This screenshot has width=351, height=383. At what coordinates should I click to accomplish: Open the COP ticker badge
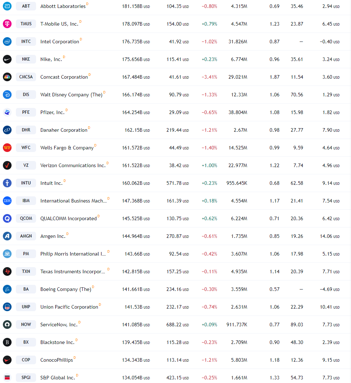(26, 360)
